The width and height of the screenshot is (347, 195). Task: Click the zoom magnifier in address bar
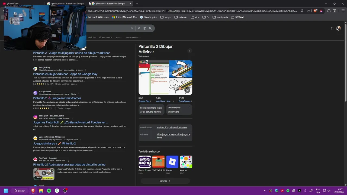(x=302, y=11)
